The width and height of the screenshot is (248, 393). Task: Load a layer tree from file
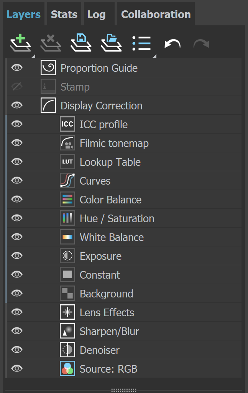(110, 43)
